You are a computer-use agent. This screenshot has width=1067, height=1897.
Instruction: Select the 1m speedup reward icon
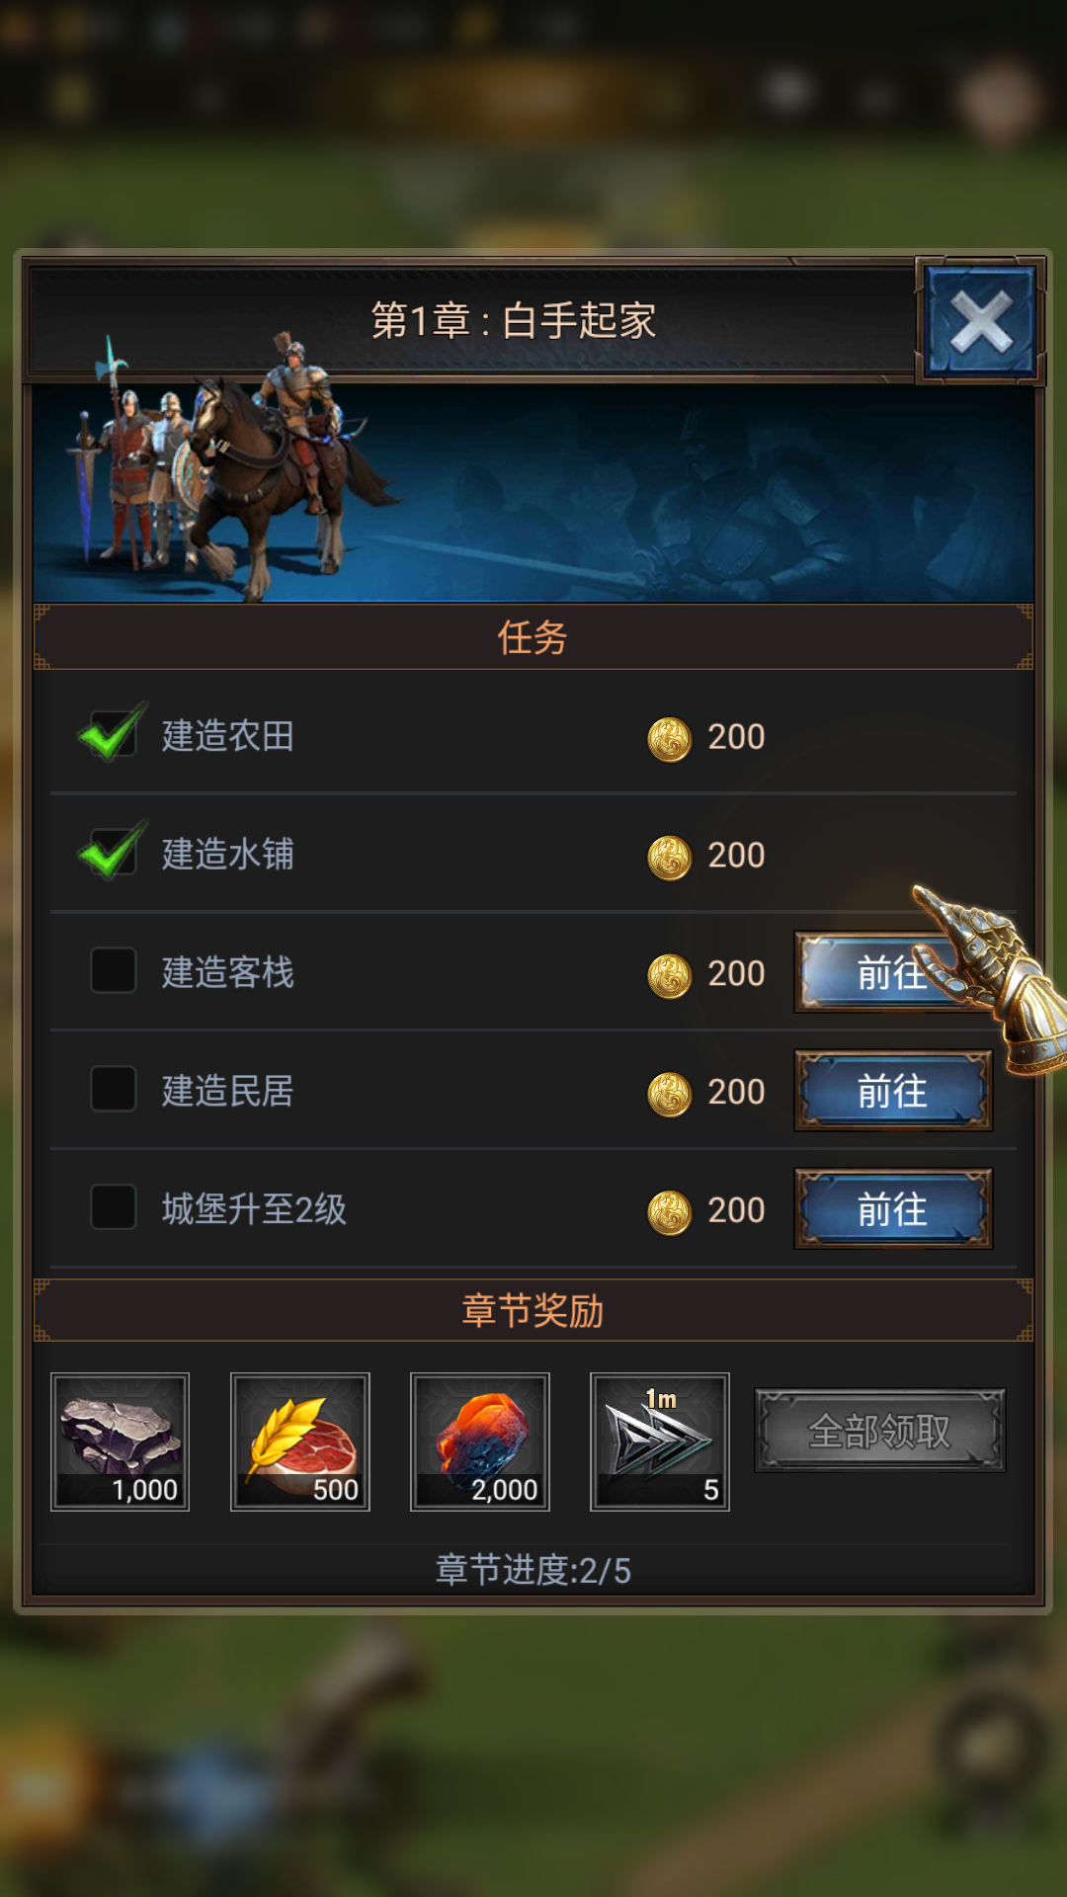pyautogui.click(x=660, y=1442)
